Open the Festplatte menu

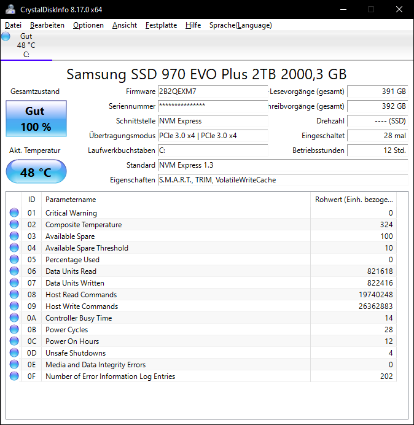tap(161, 25)
